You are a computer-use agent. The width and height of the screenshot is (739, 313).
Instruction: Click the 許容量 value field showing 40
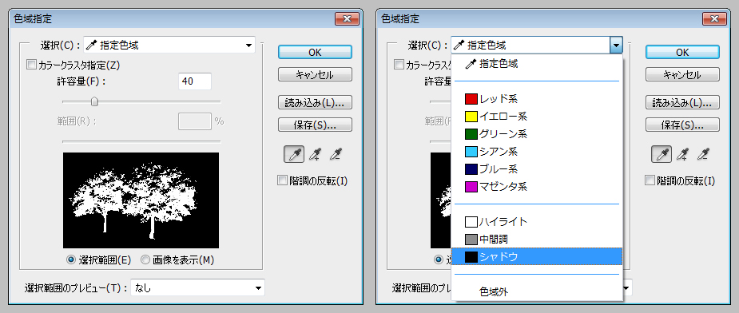195,81
